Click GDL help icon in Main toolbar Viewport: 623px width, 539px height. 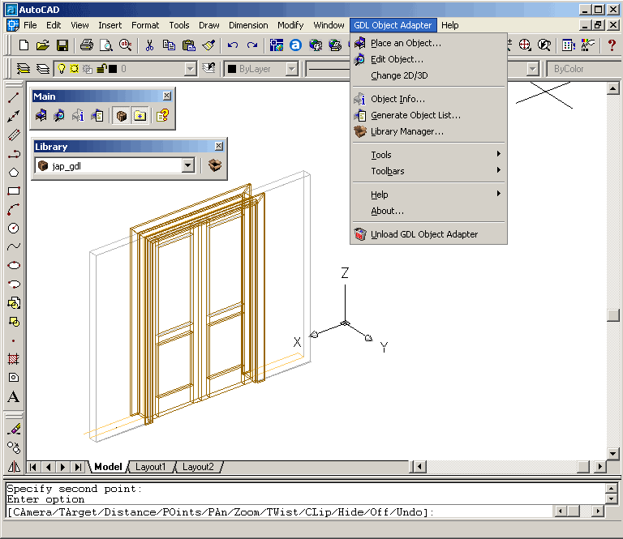[x=162, y=115]
